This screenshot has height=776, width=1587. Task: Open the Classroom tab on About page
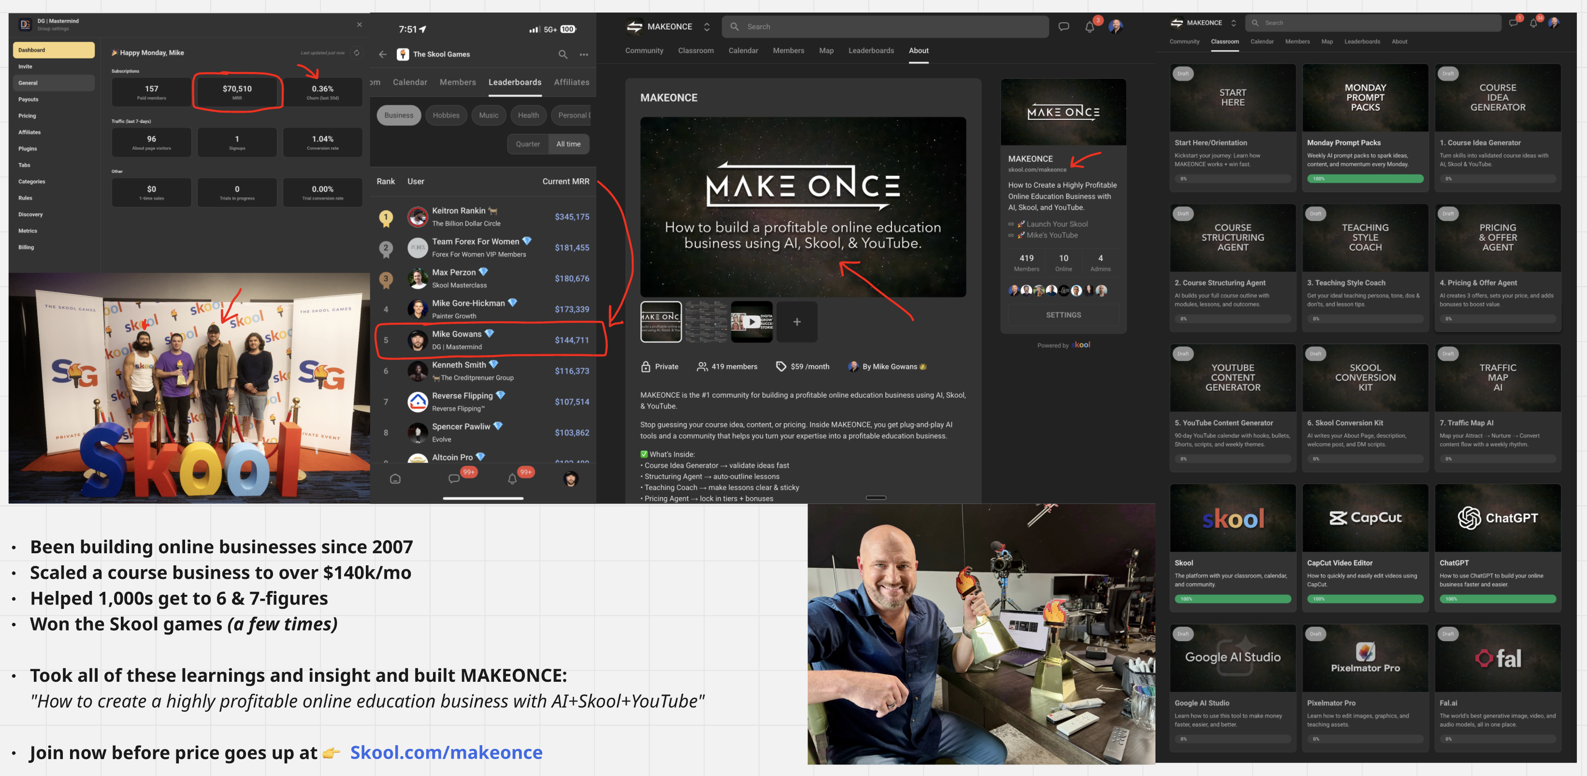[695, 51]
